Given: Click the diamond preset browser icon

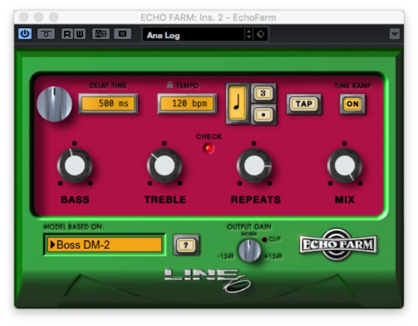Looking at the screenshot, I should pos(261,35).
